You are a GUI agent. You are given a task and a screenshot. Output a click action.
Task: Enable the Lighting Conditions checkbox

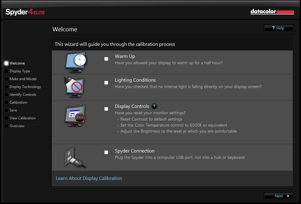tap(106, 83)
